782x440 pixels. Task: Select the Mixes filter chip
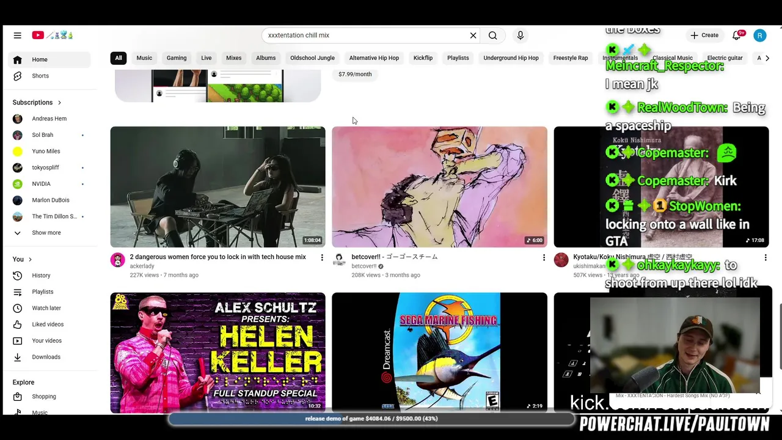pyautogui.click(x=234, y=58)
